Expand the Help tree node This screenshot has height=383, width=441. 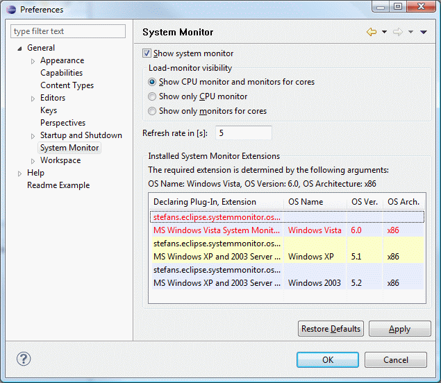[x=19, y=173]
